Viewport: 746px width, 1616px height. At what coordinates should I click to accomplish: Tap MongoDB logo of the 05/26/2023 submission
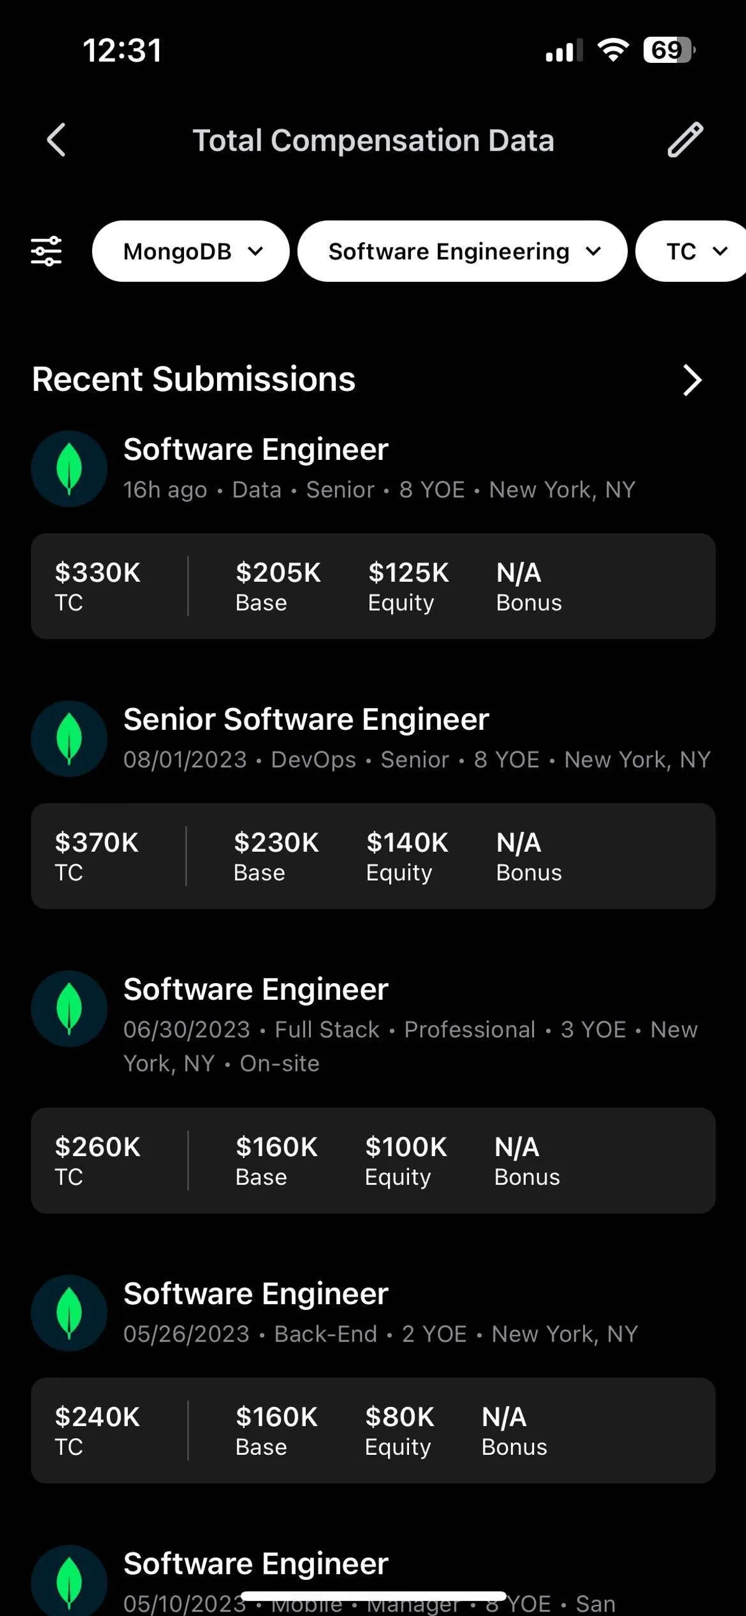pyautogui.click(x=69, y=1312)
